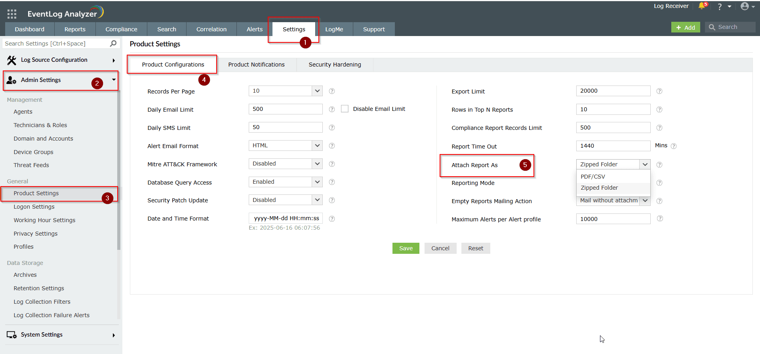Screen dimensions: 760x354
Task: Open Technicians & Roles in sidebar
Action: (40, 125)
